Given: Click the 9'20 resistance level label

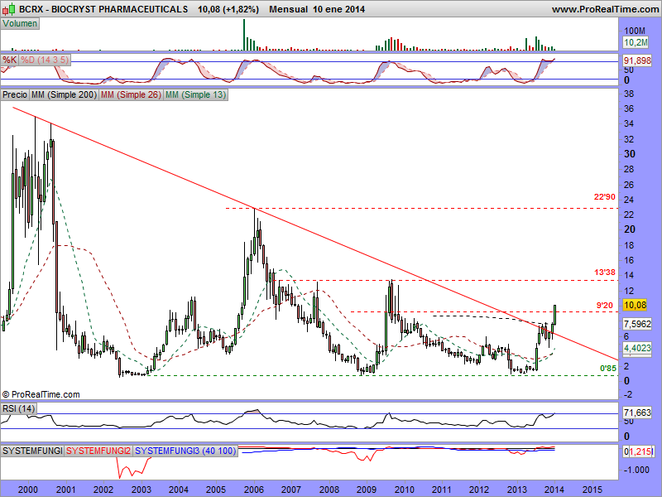Looking at the screenshot, I should click(605, 305).
